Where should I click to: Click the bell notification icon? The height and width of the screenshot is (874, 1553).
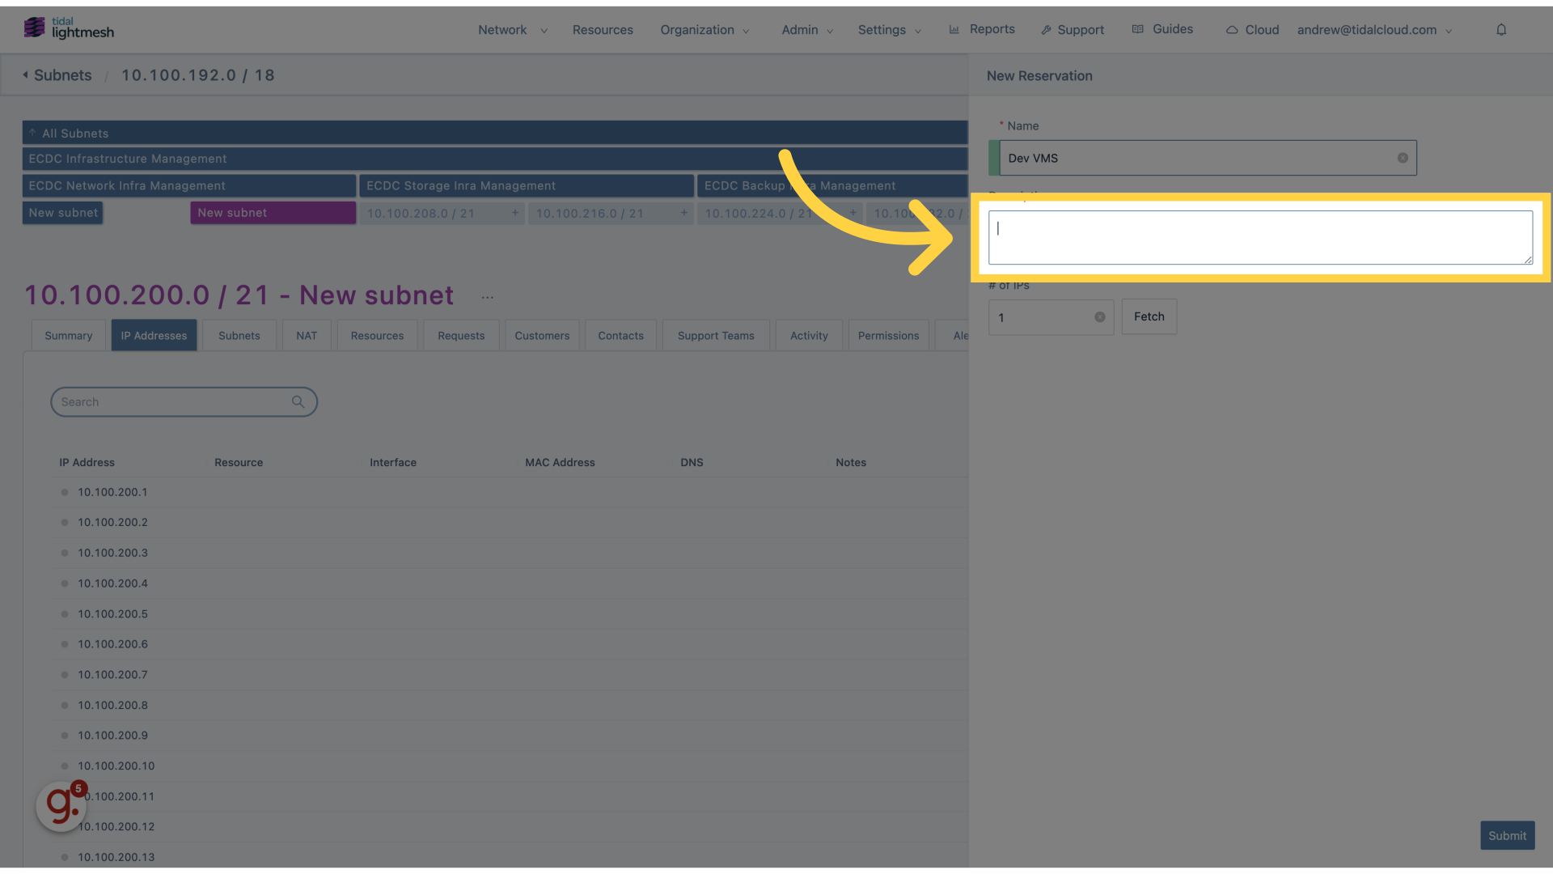[x=1500, y=29]
